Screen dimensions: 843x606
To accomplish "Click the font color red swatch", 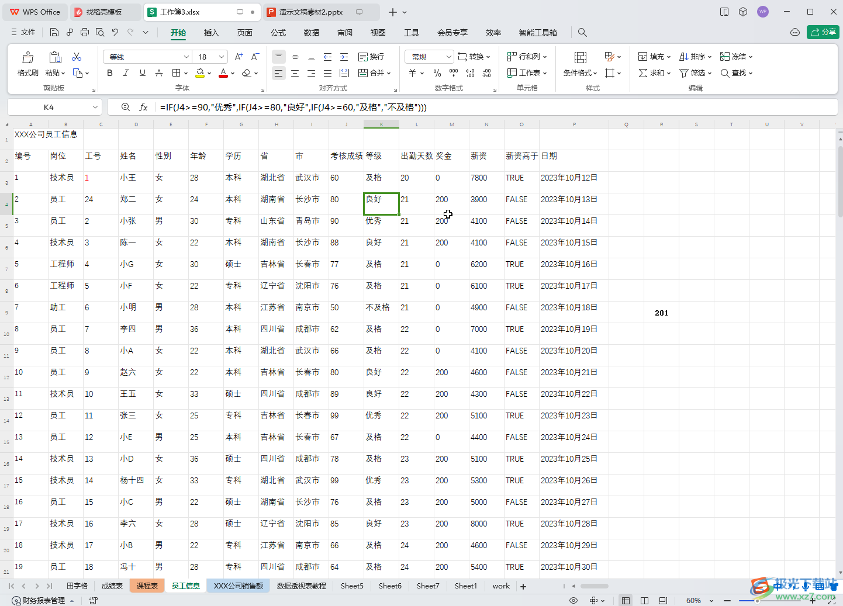I will 223,73.
